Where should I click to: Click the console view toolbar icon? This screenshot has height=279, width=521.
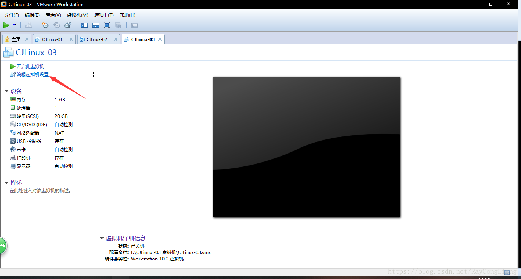click(x=135, y=25)
